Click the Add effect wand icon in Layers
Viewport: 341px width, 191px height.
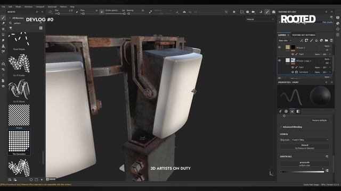point(302,40)
